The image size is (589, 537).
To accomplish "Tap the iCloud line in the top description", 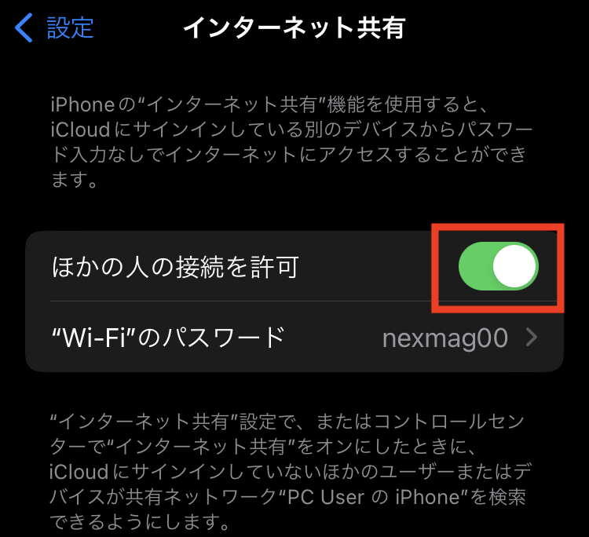I will (291, 130).
